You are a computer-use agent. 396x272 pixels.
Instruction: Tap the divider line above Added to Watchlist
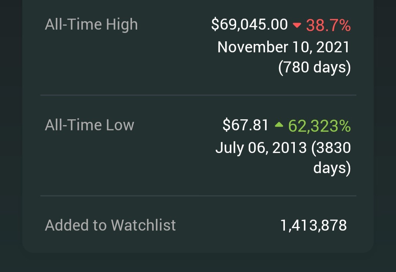click(198, 195)
